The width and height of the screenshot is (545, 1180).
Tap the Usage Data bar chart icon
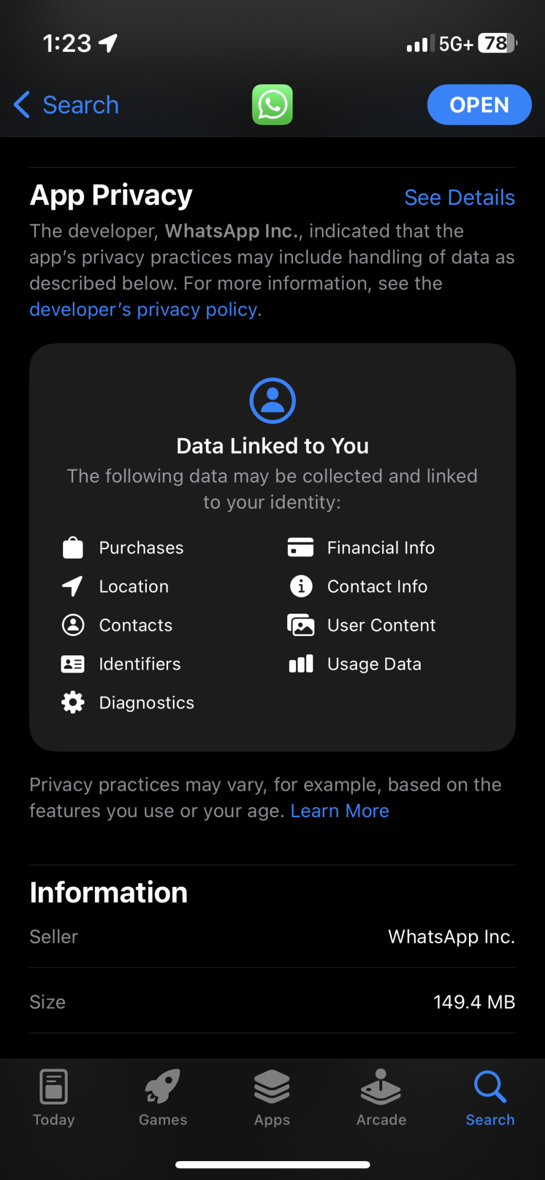point(301,664)
